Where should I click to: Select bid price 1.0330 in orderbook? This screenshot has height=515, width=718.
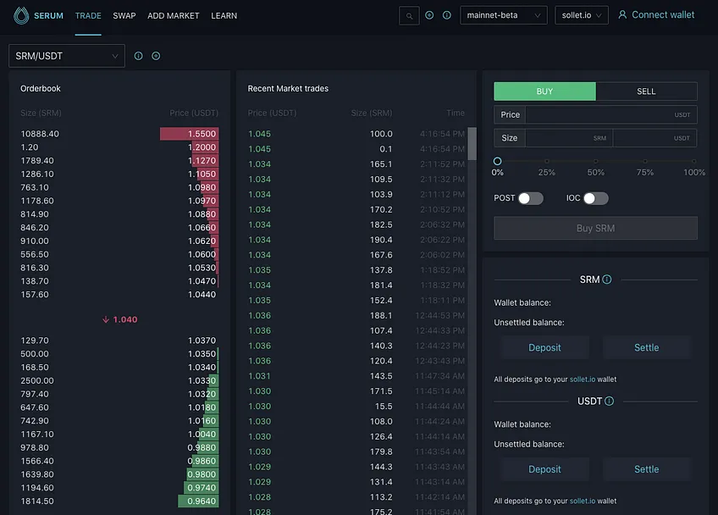[x=202, y=381]
